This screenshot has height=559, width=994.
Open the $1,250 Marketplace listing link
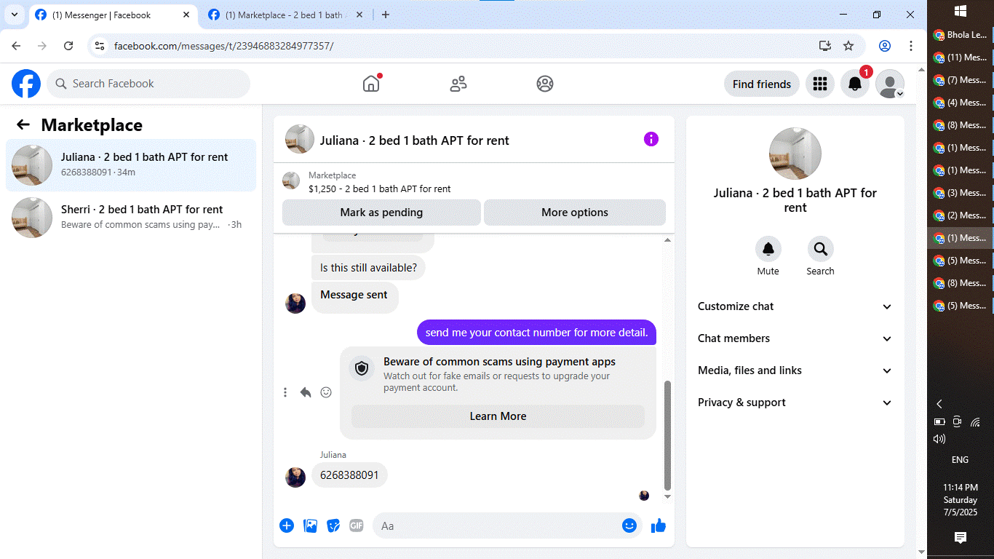coord(380,189)
